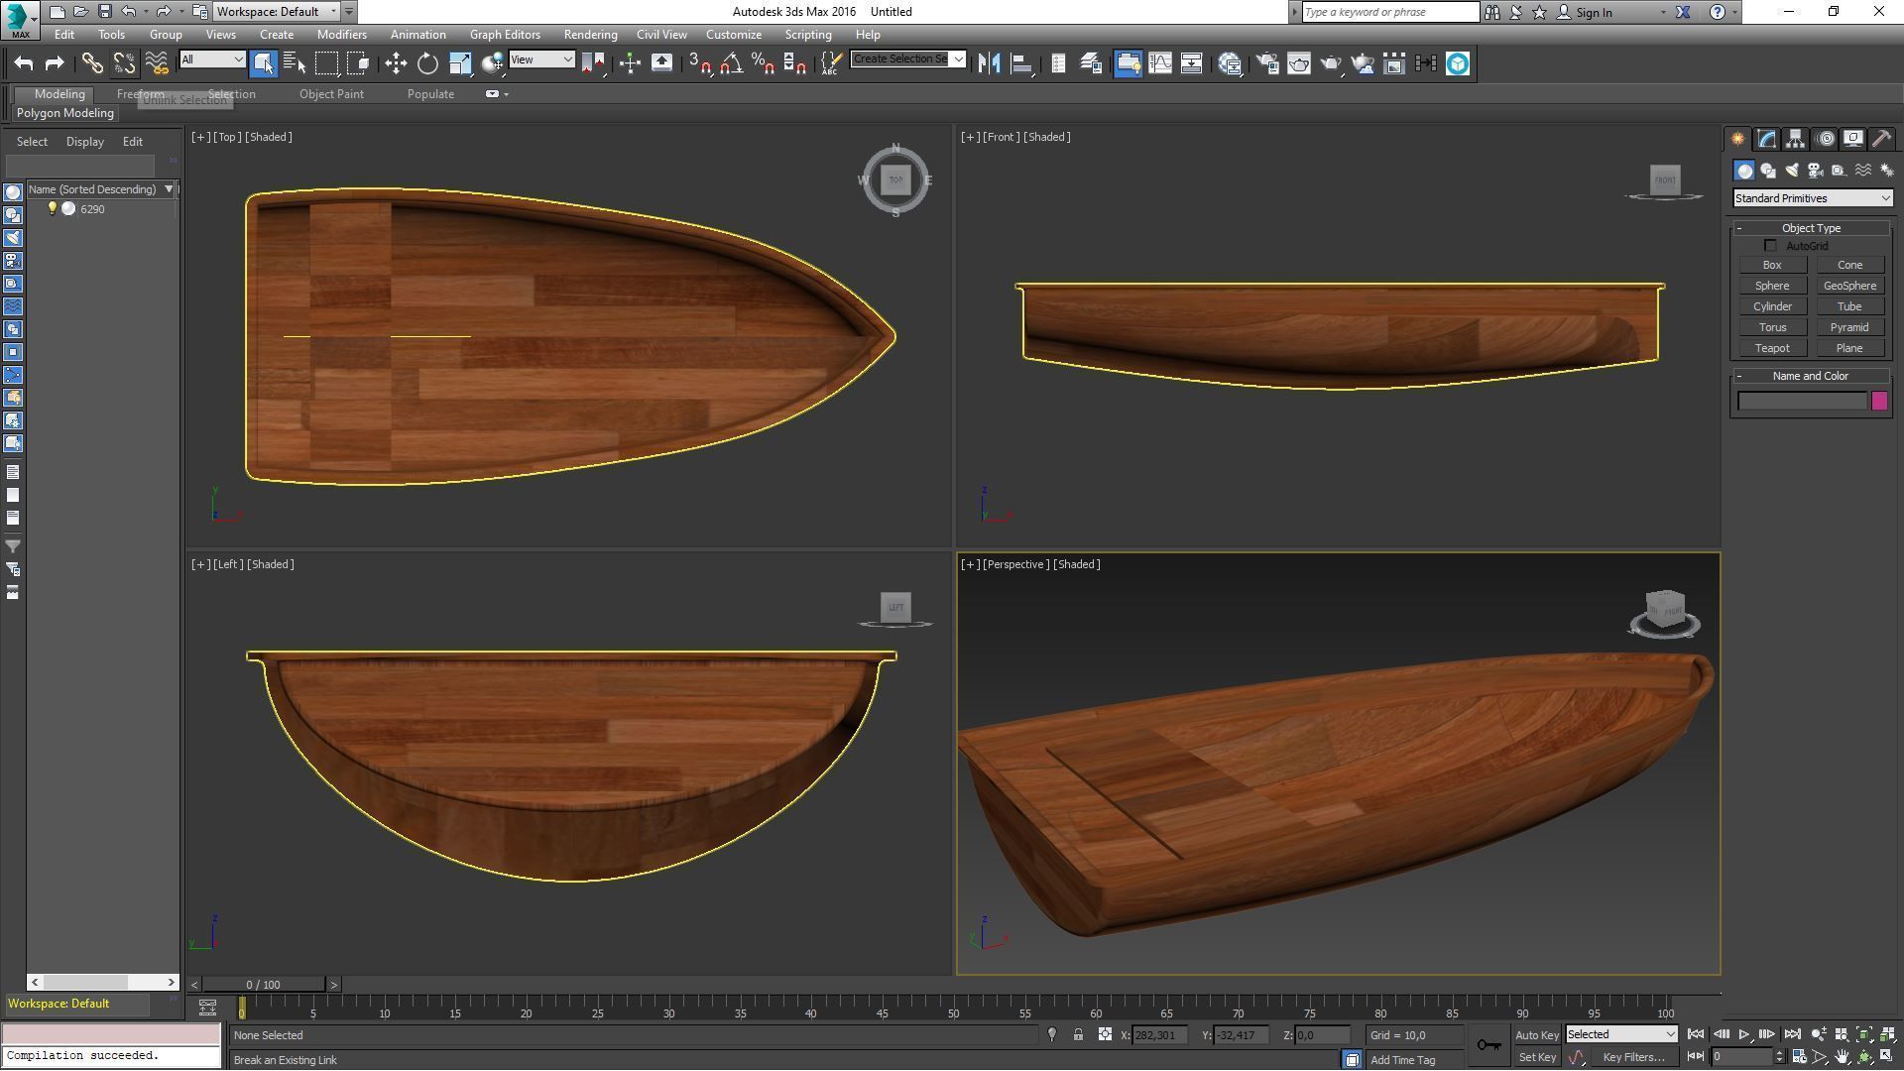Open the Render Setup dialog
The image size is (1904, 1071).
pyautogui.click(x=1266, y=63)
